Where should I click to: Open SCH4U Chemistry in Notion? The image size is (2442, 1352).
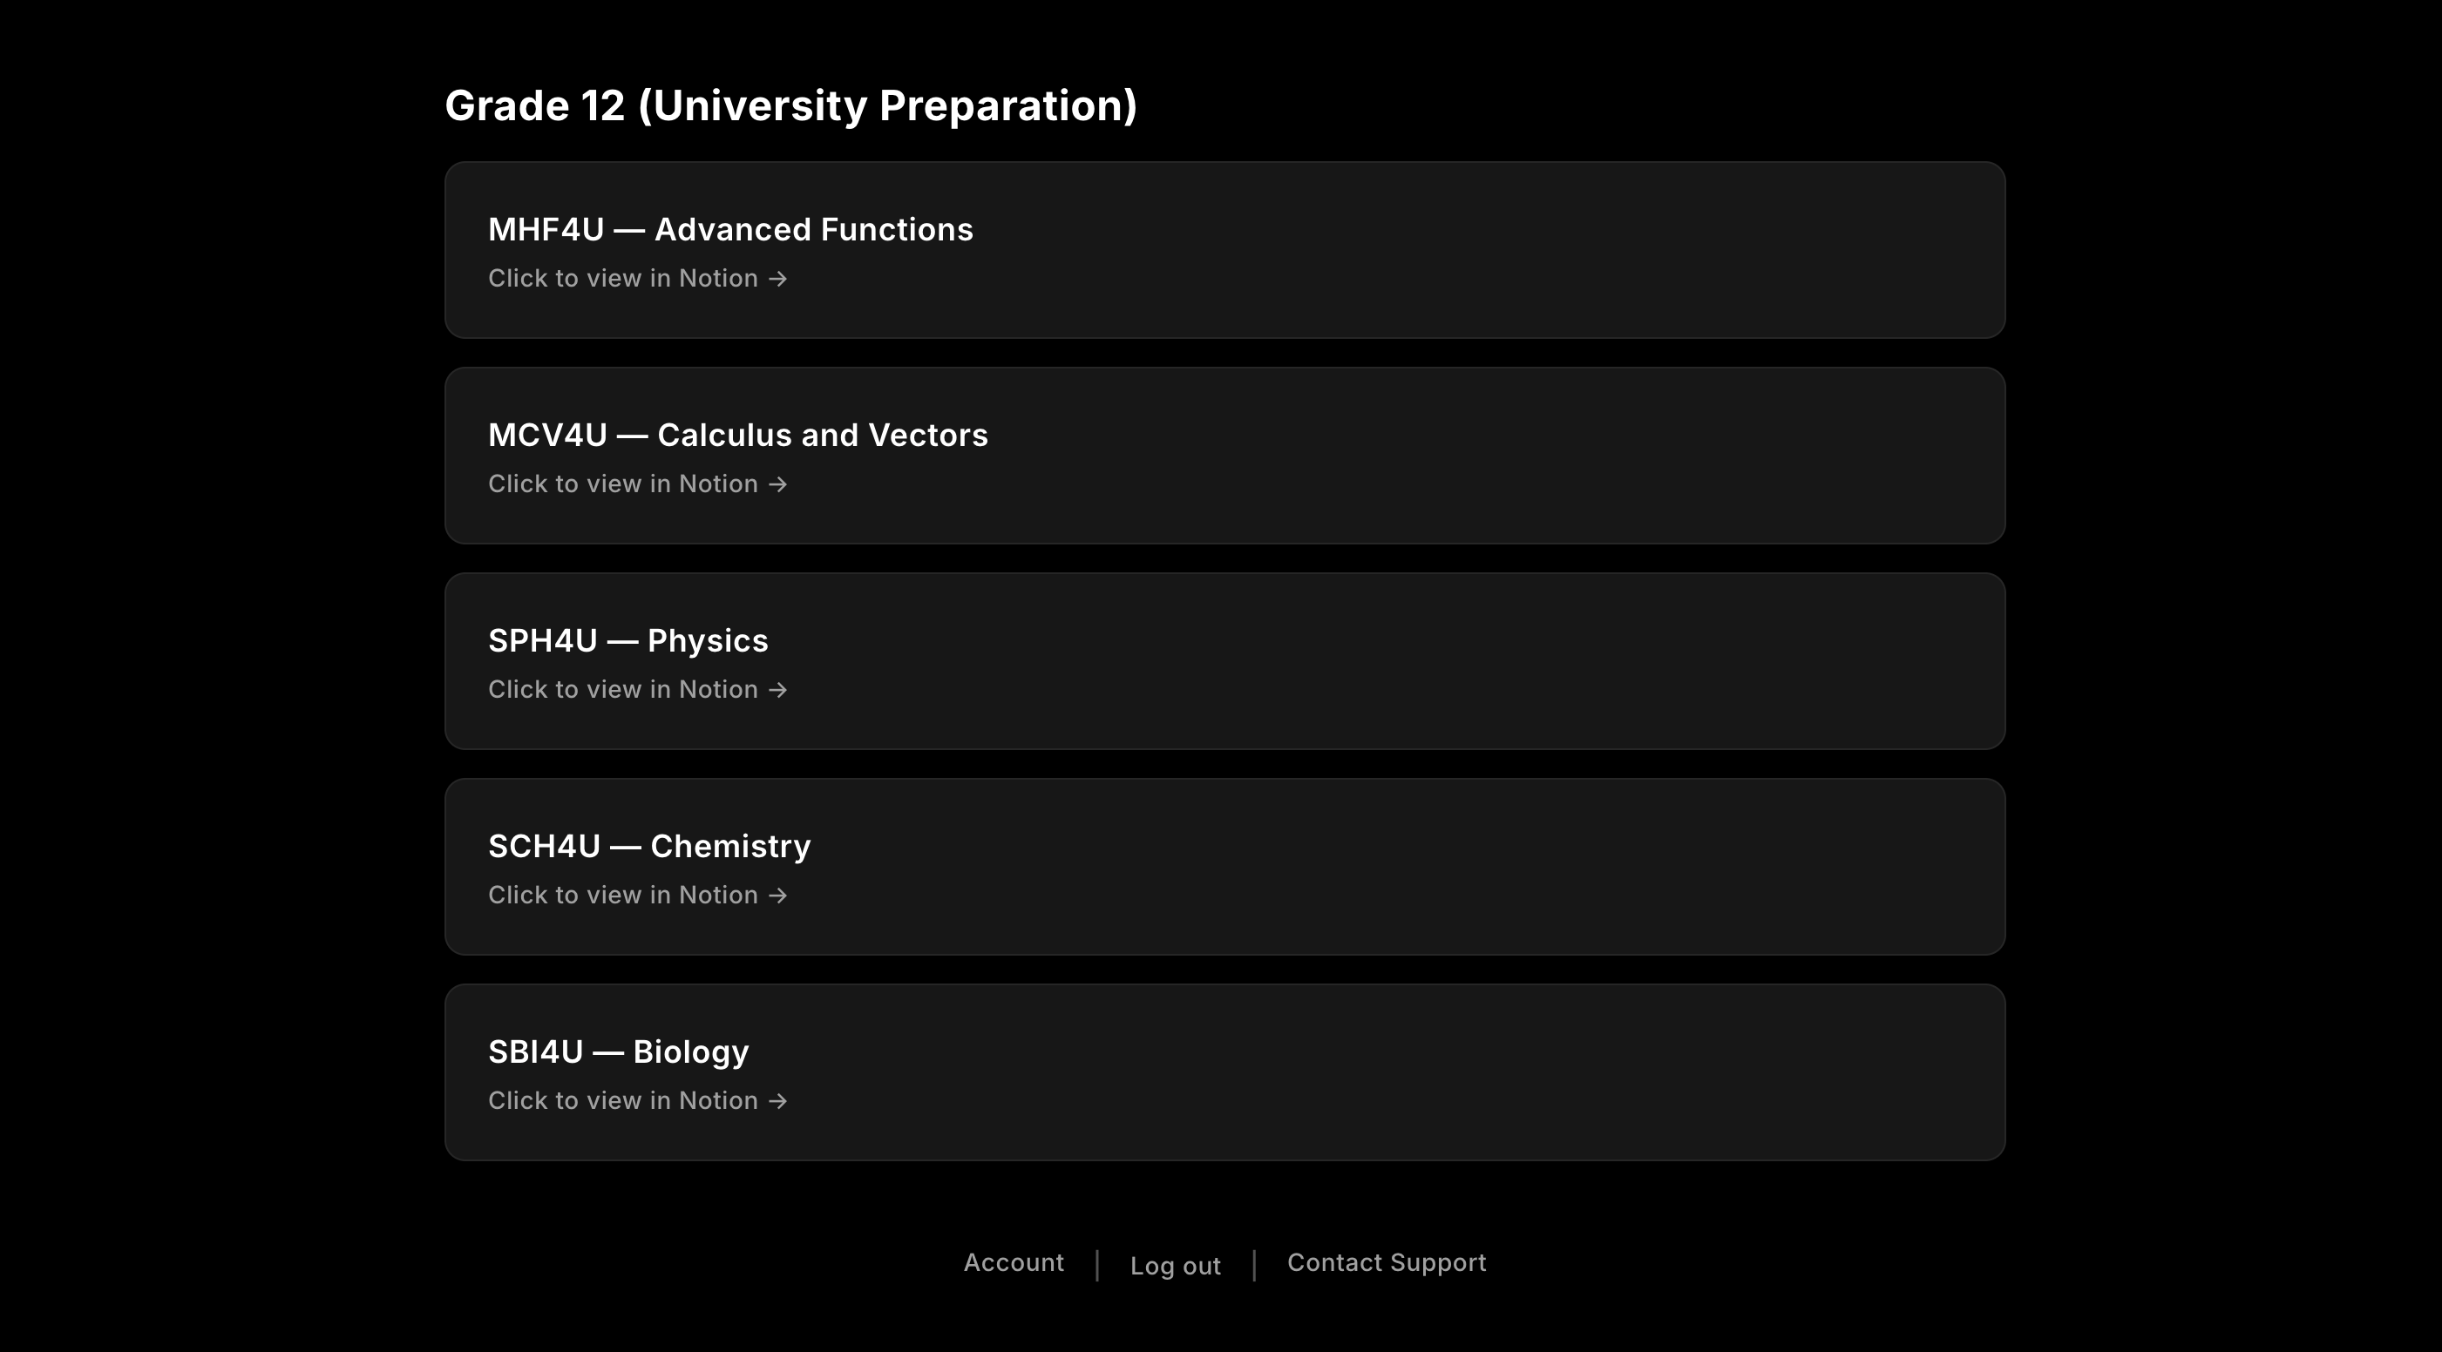[637, 895]
